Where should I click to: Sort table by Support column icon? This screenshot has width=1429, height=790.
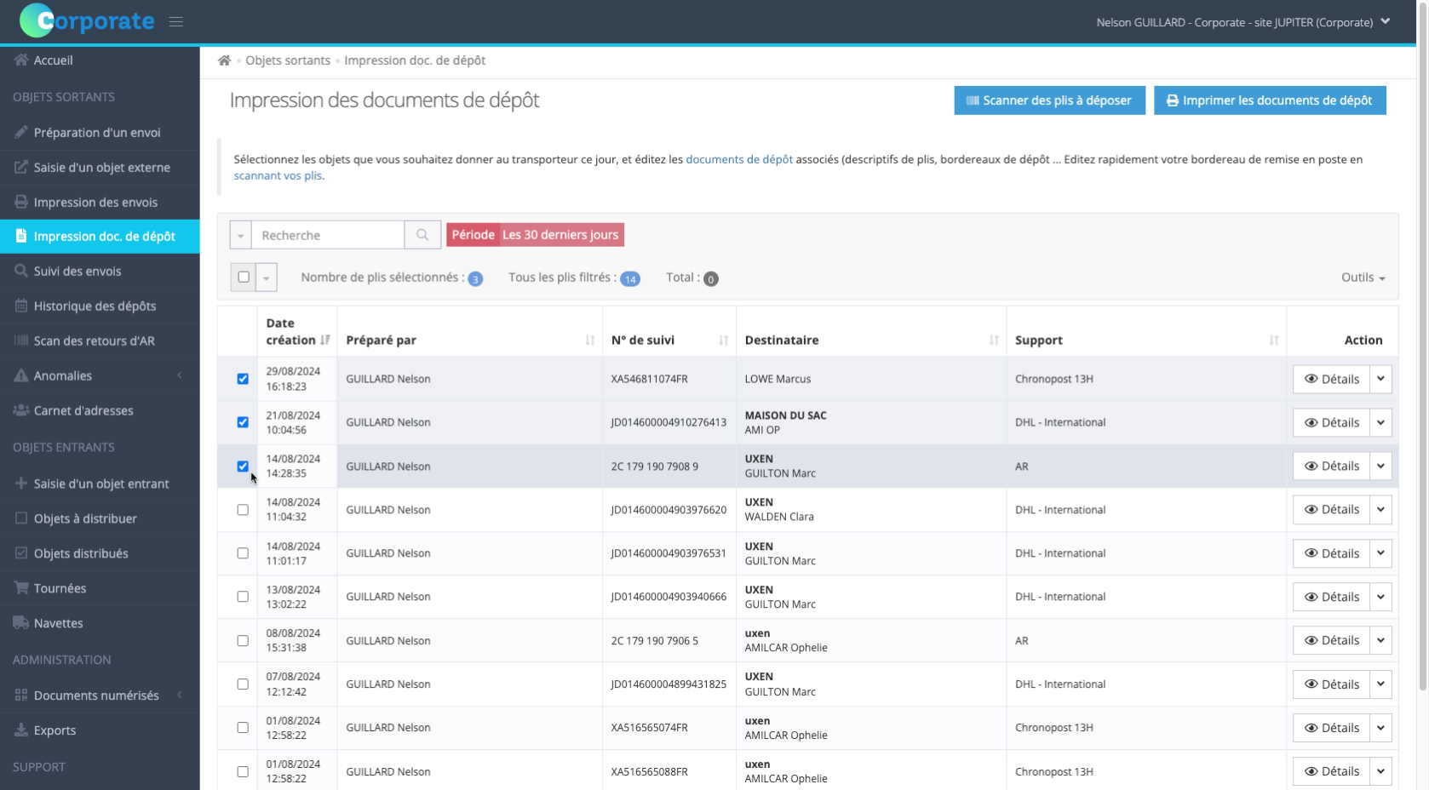(x=1274, y=340)
